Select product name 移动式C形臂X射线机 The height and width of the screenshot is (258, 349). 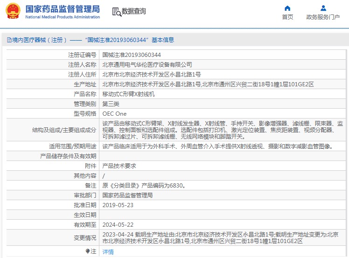tap(128, 94)
